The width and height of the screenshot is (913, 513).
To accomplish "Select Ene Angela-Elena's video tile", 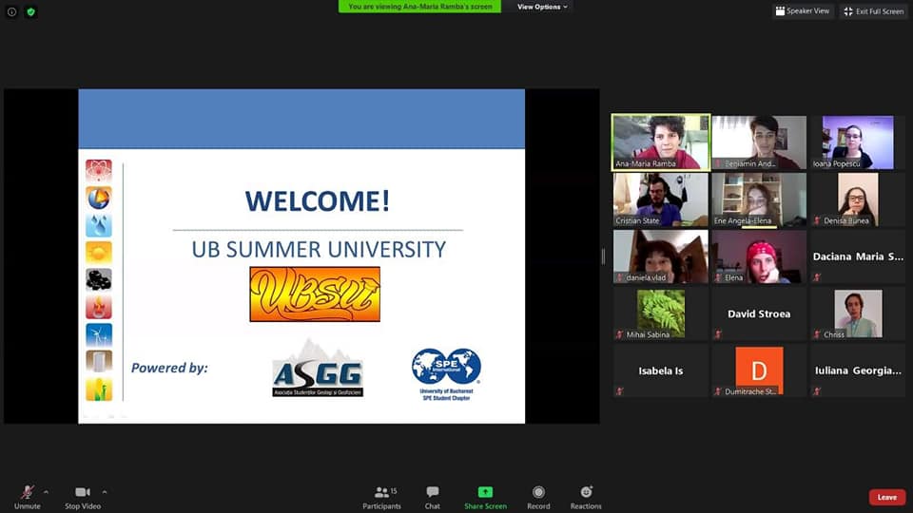I will click(759, 199).
